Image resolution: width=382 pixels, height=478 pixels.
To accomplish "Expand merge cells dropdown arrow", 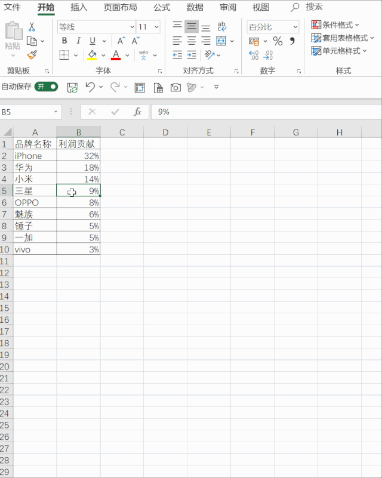I will [232, 41].
